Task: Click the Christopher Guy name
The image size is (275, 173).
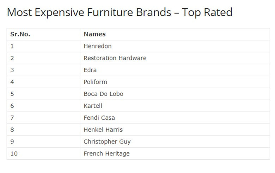Action: click(107, 141)
